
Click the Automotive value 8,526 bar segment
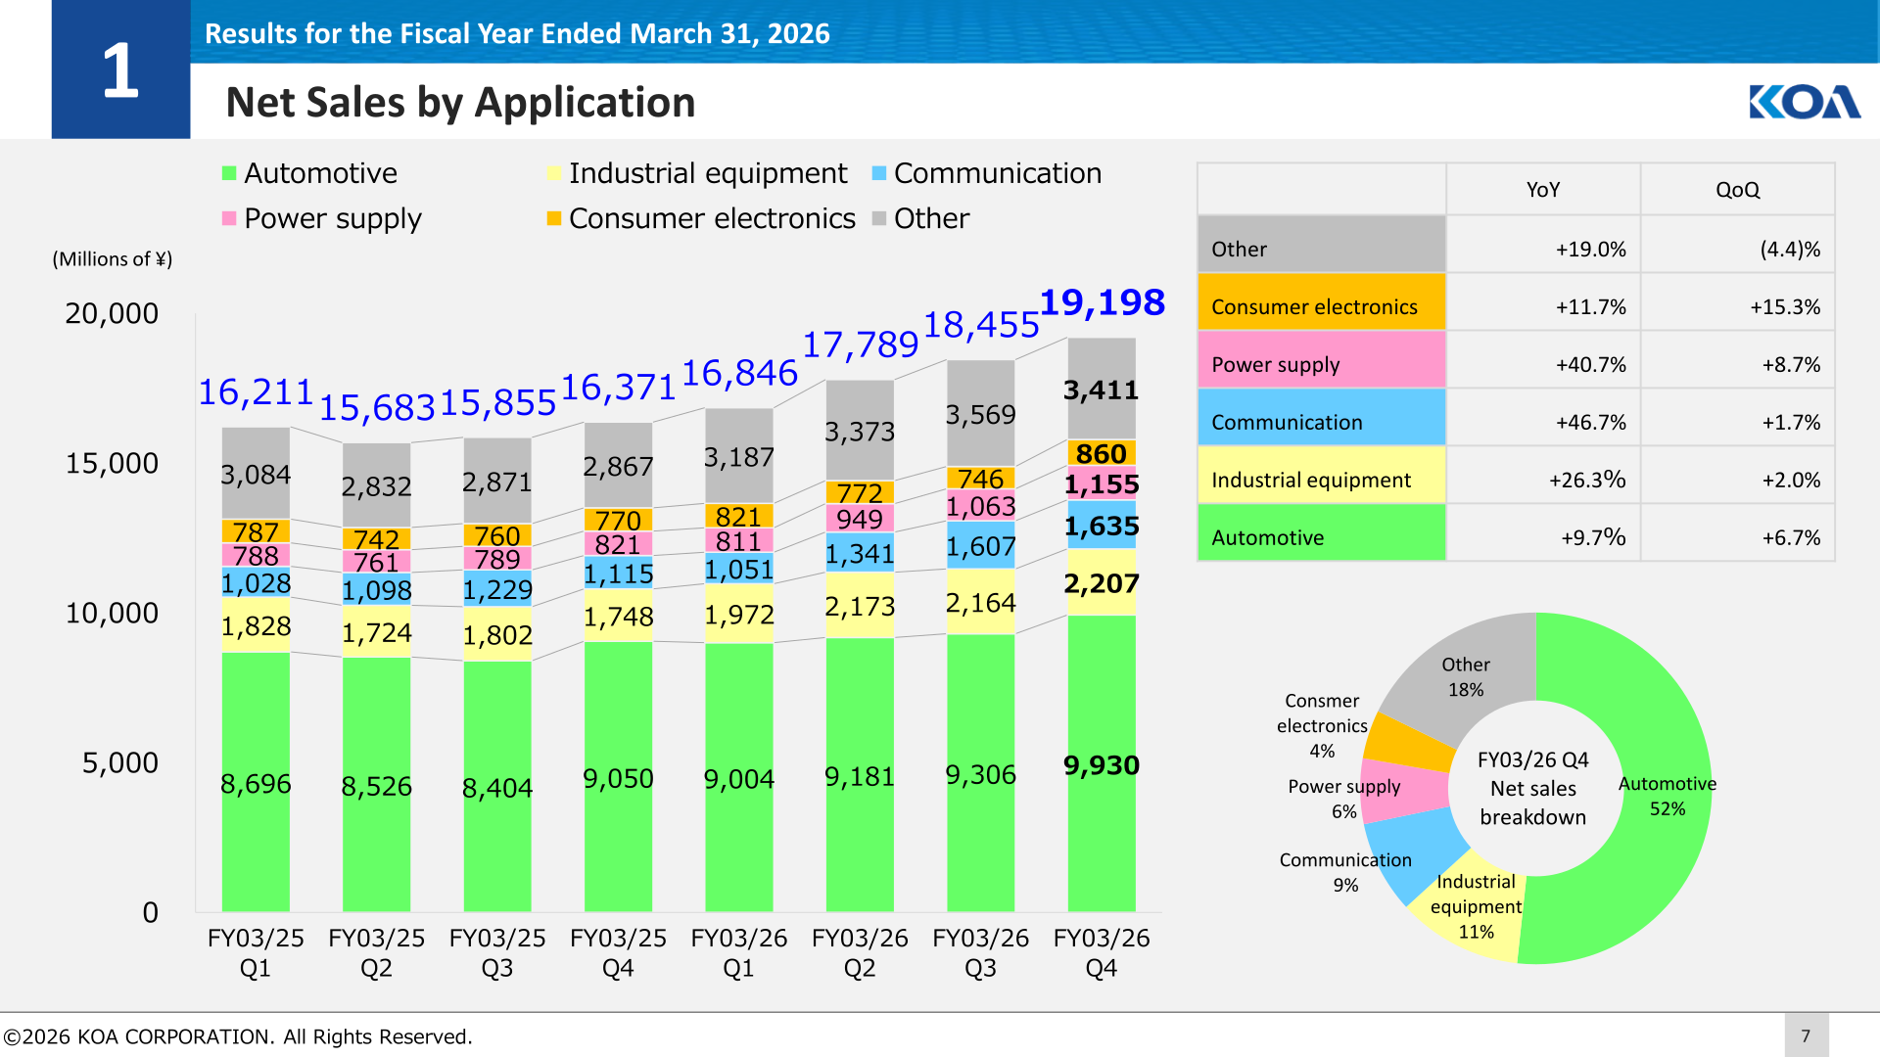tap(377, 787)
